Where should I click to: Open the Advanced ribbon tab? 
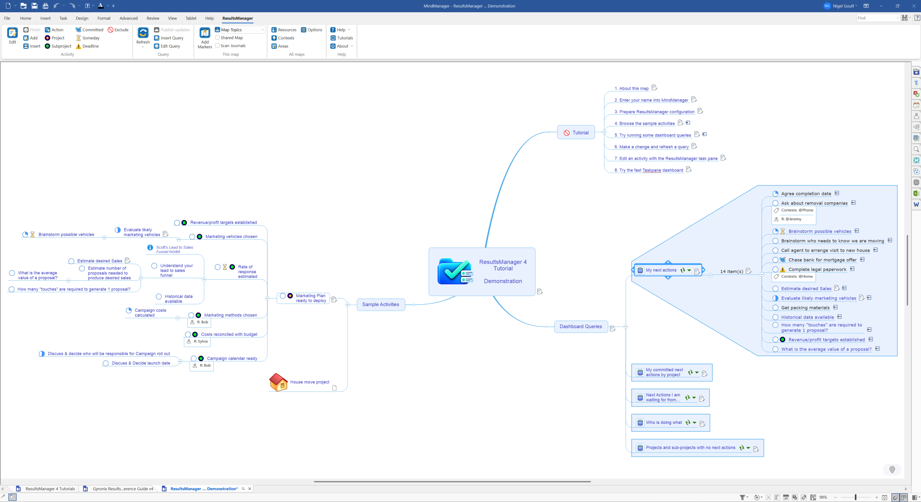click(x=128, y=18)
